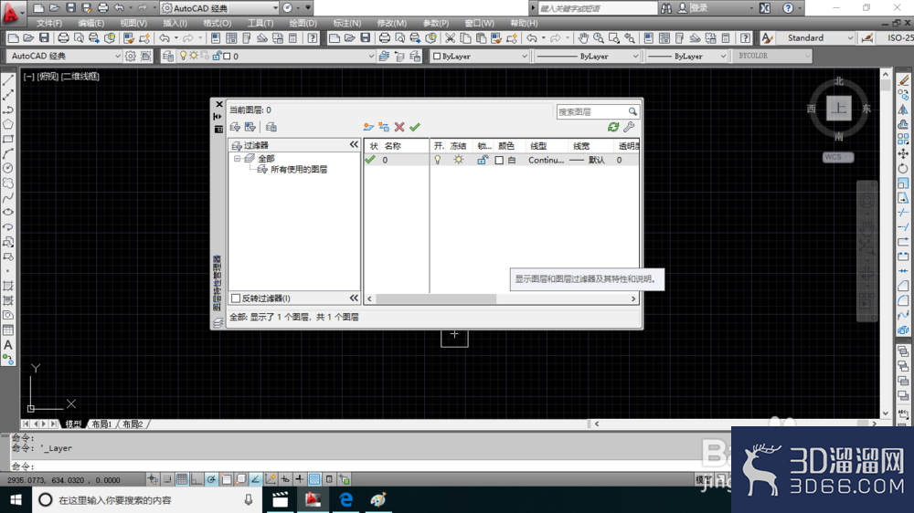The image size is (914, 513).
Task: Select the Table tool in draw toolbar
Action: click(8, 330)
